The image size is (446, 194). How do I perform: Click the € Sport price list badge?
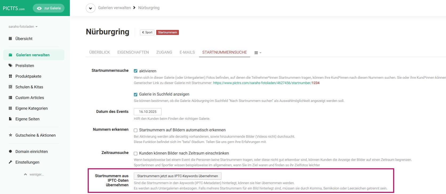point(147,33)
